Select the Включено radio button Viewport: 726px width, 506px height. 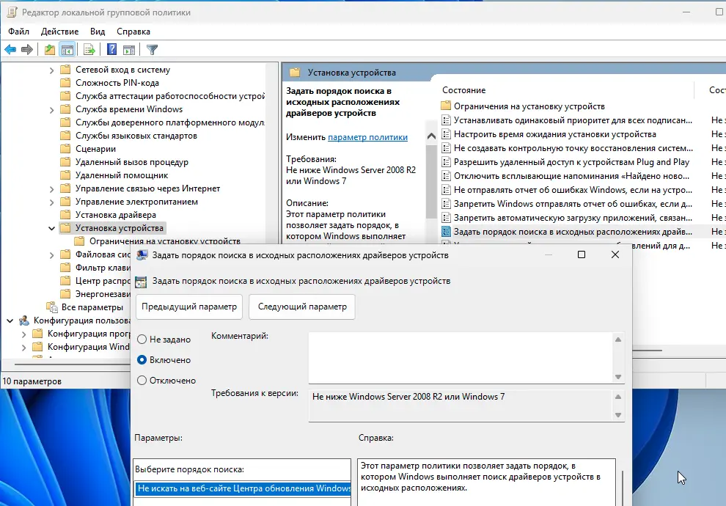[x=142, y=360]
